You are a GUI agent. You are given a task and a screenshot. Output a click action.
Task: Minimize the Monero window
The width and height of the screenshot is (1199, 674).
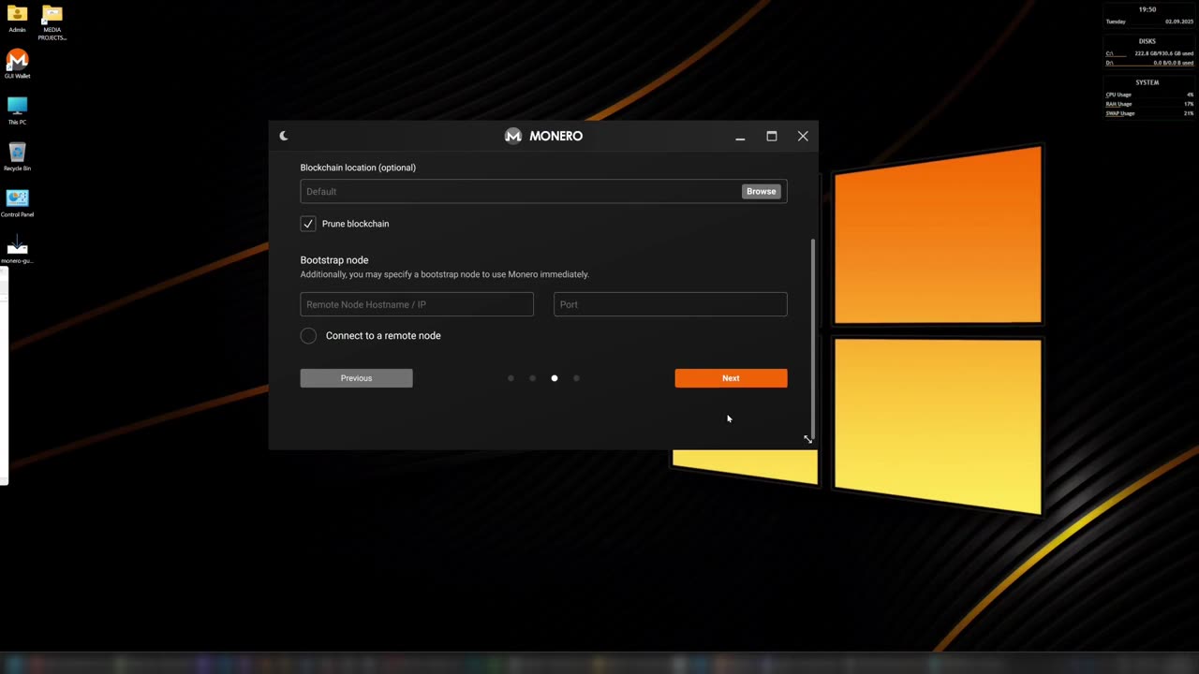(740, 137)
